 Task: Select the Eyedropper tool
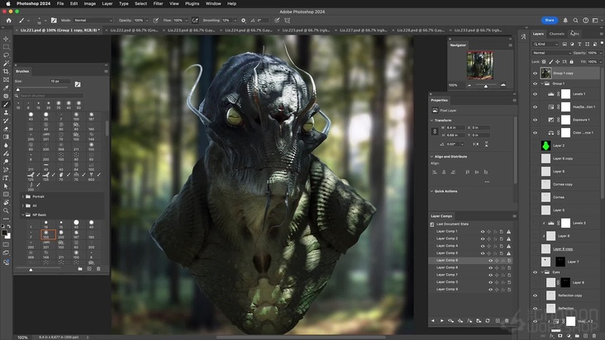(x=6, y=87)
